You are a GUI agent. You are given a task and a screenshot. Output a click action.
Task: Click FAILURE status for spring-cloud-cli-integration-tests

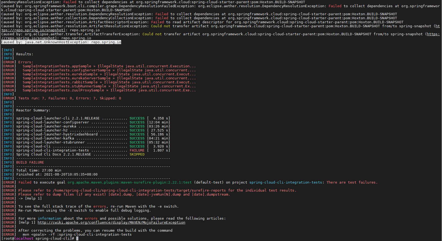pos(137,150)
